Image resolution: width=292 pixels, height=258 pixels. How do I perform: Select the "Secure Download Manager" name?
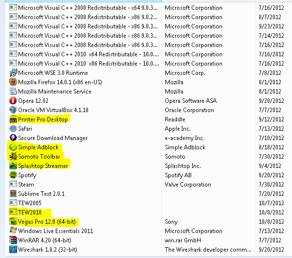(53, 138)
